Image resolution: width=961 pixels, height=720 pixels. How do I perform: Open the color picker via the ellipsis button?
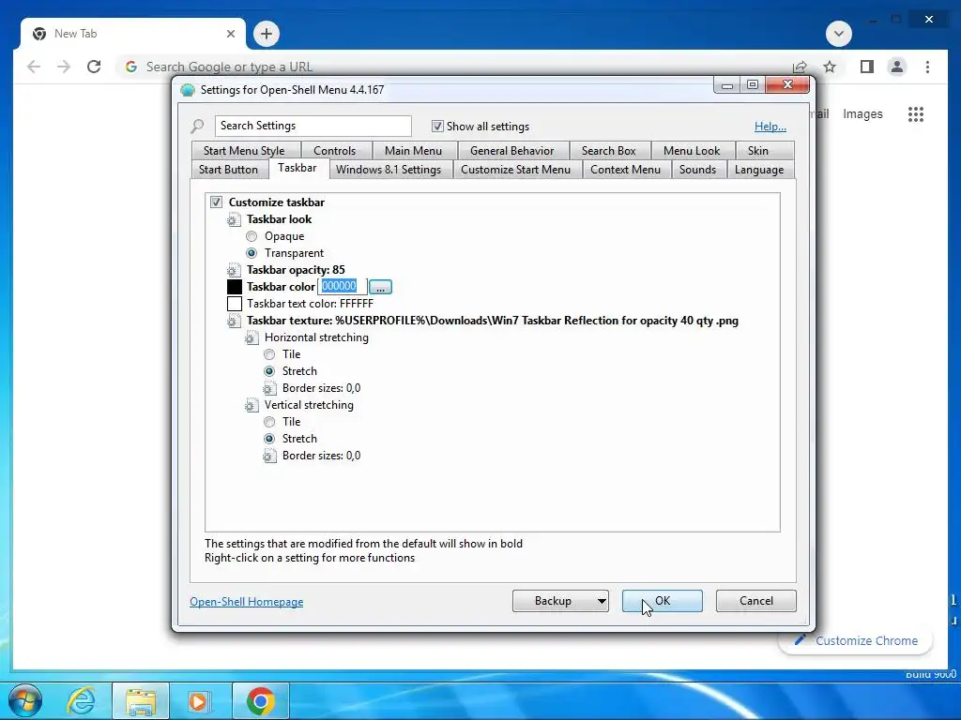pos(381,287)
